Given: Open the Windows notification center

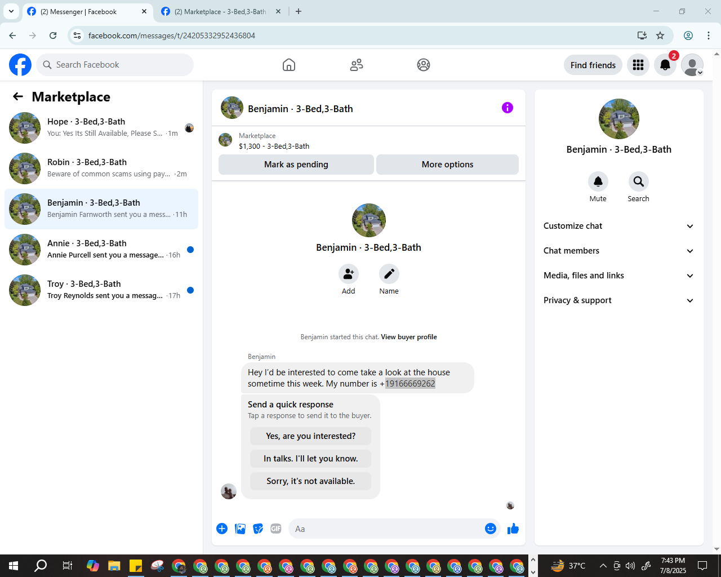Looking at the screenshot, I should 702,566.
